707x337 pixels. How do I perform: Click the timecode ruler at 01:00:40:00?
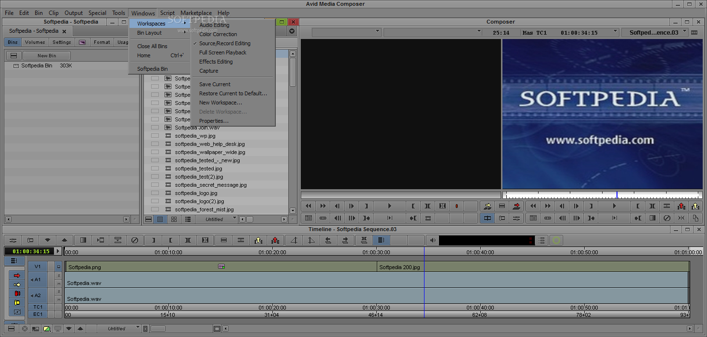480,252
